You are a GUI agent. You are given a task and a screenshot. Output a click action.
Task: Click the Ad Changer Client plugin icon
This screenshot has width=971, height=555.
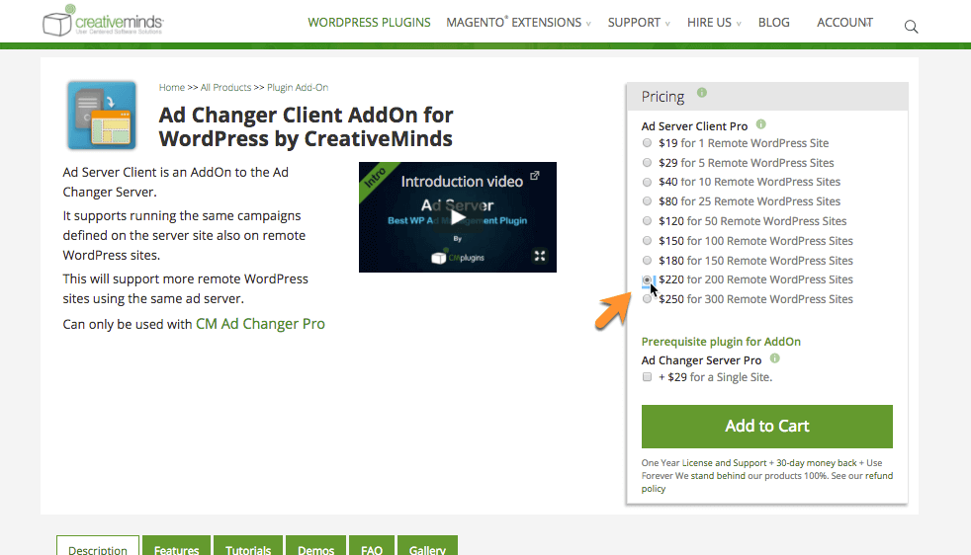[102, 116]
